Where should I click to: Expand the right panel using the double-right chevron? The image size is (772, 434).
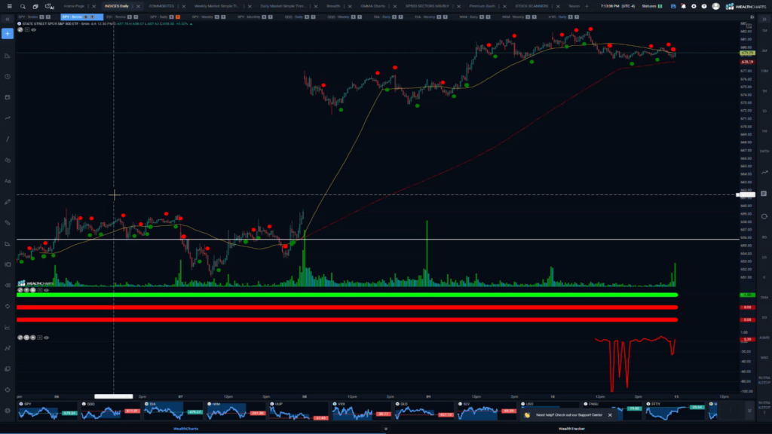(764, 19)
